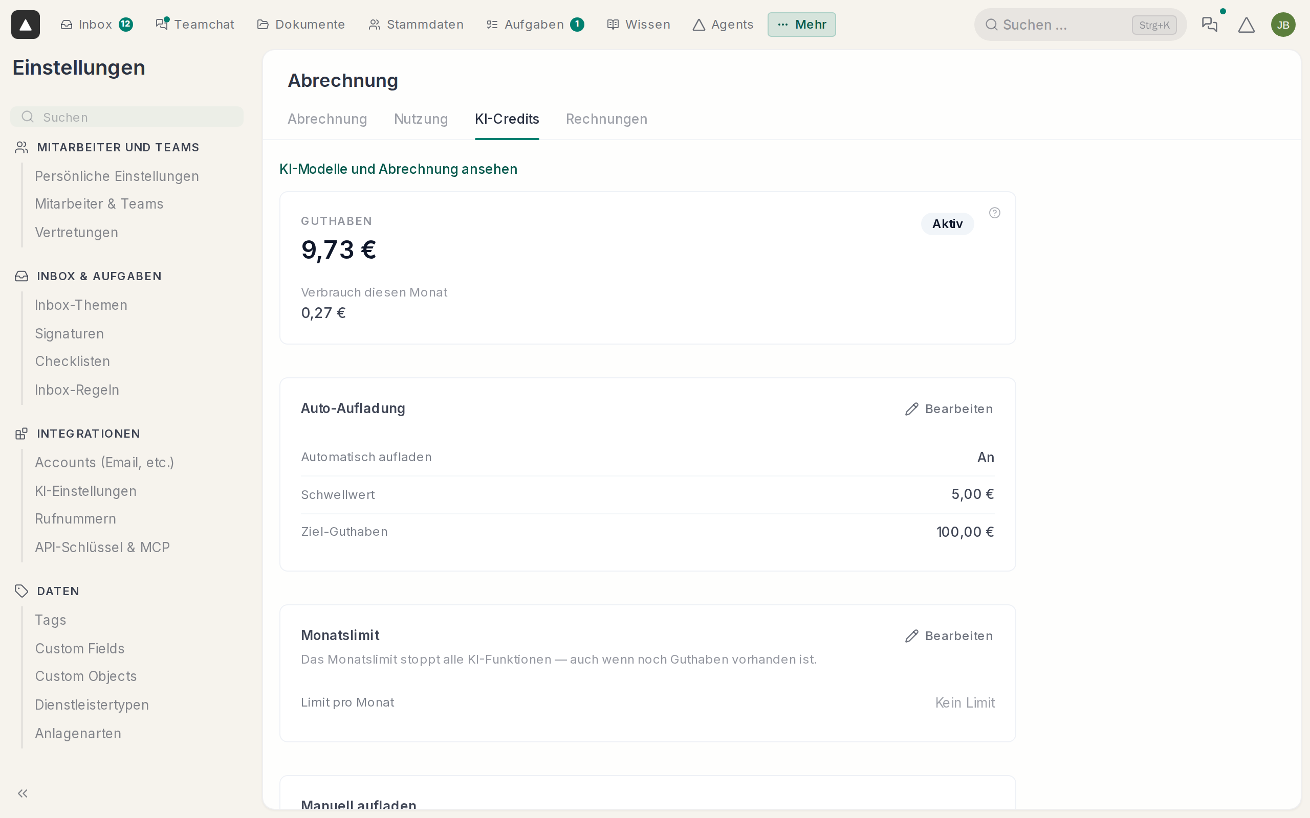Switch to the Abrechnung tab
Image resolution: width=1310 pixels, height=818 pixels.
pyautogui.click(x=327, y=119)
